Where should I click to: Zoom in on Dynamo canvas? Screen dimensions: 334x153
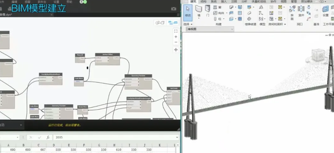point(176,37)
